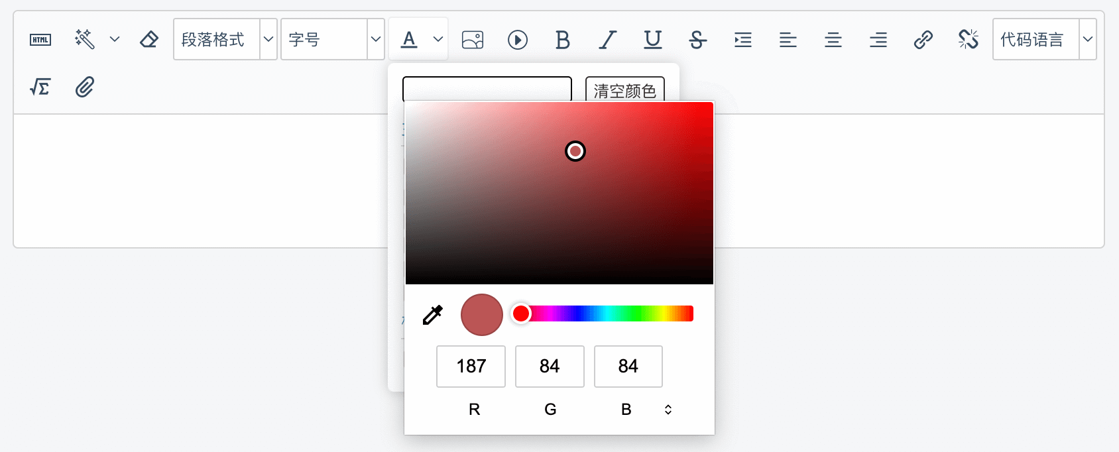The height and width of the screenshot is (452, 1119).
Task: Click the math formula square root icon
Action: (40, 87)
